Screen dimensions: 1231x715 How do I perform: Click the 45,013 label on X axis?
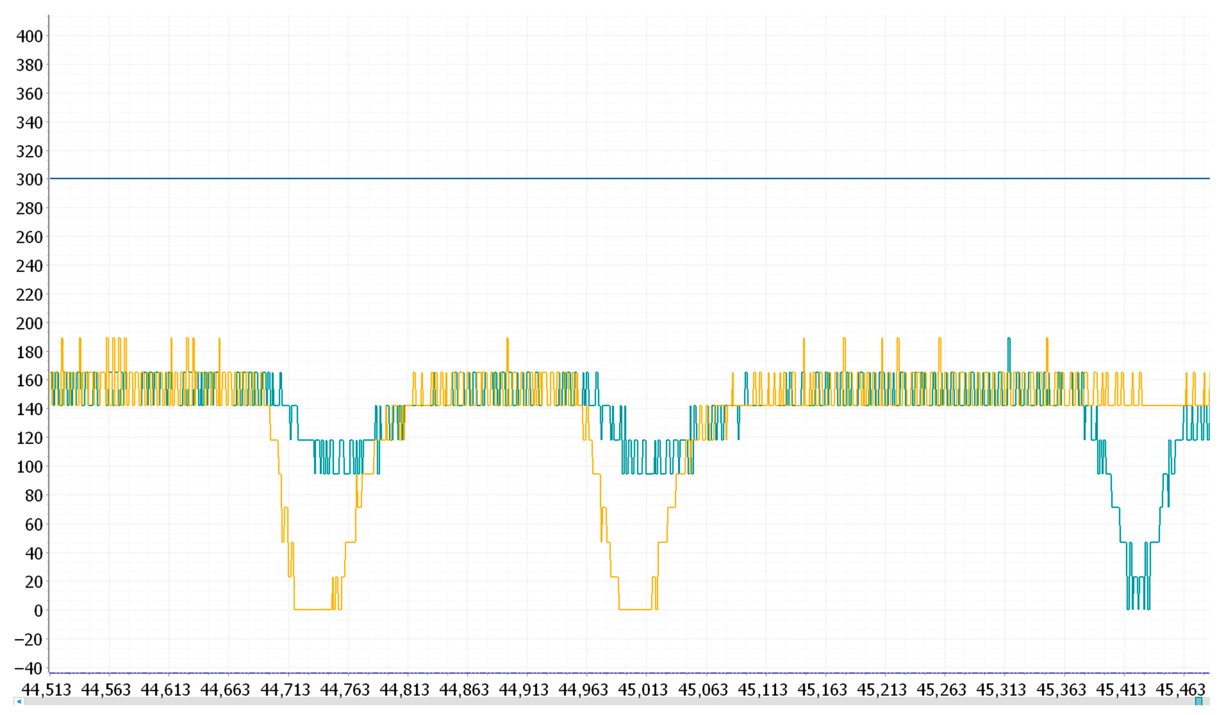point(643,690)
